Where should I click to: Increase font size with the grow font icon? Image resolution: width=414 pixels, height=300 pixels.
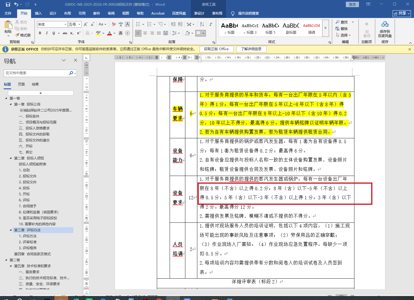85,25
